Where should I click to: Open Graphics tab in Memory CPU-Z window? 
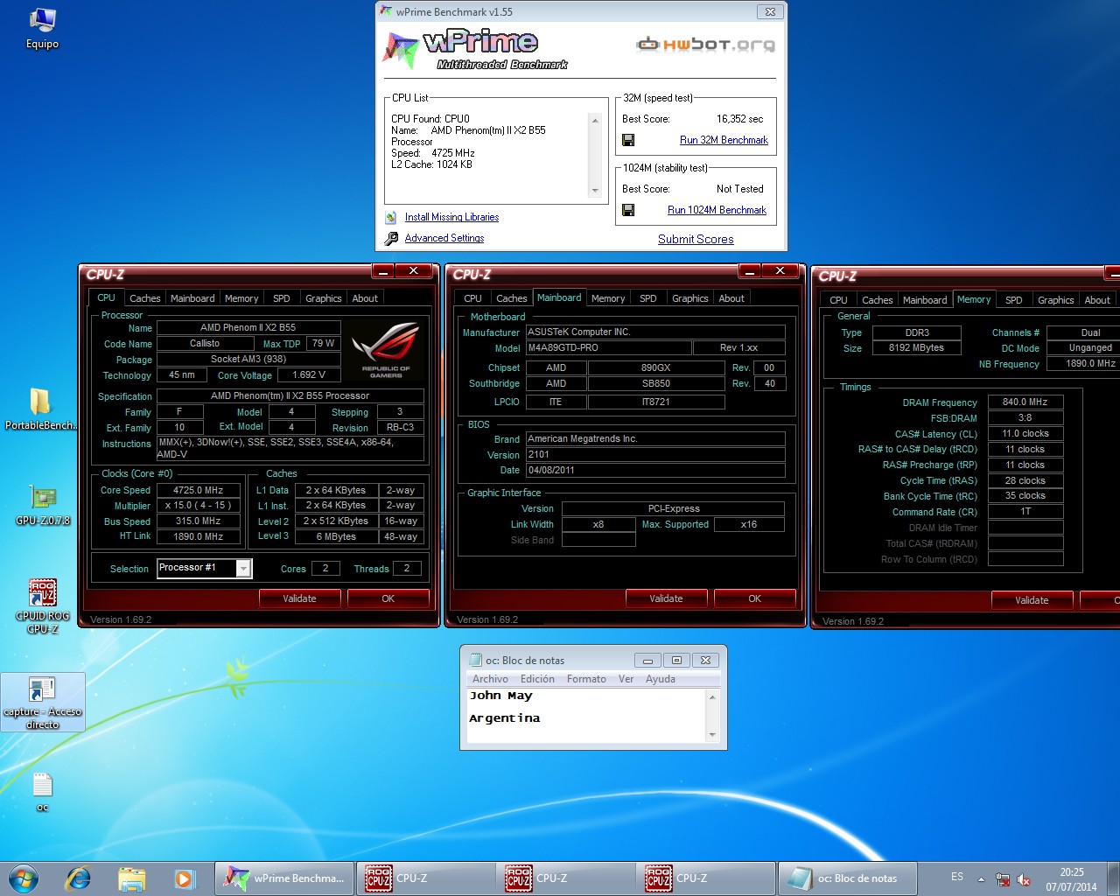click(x=1055, y=300)
